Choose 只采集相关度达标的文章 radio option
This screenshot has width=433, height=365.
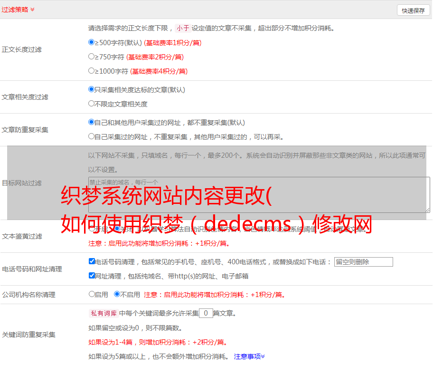(x=91, y=89)
